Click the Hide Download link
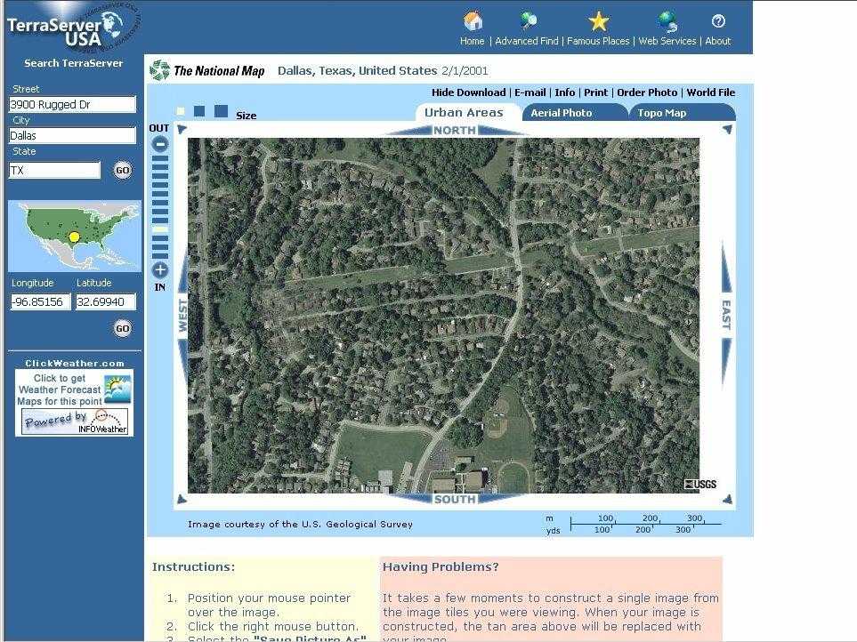The height and width of the screenshot is (642, 857). tap(468, 92)
